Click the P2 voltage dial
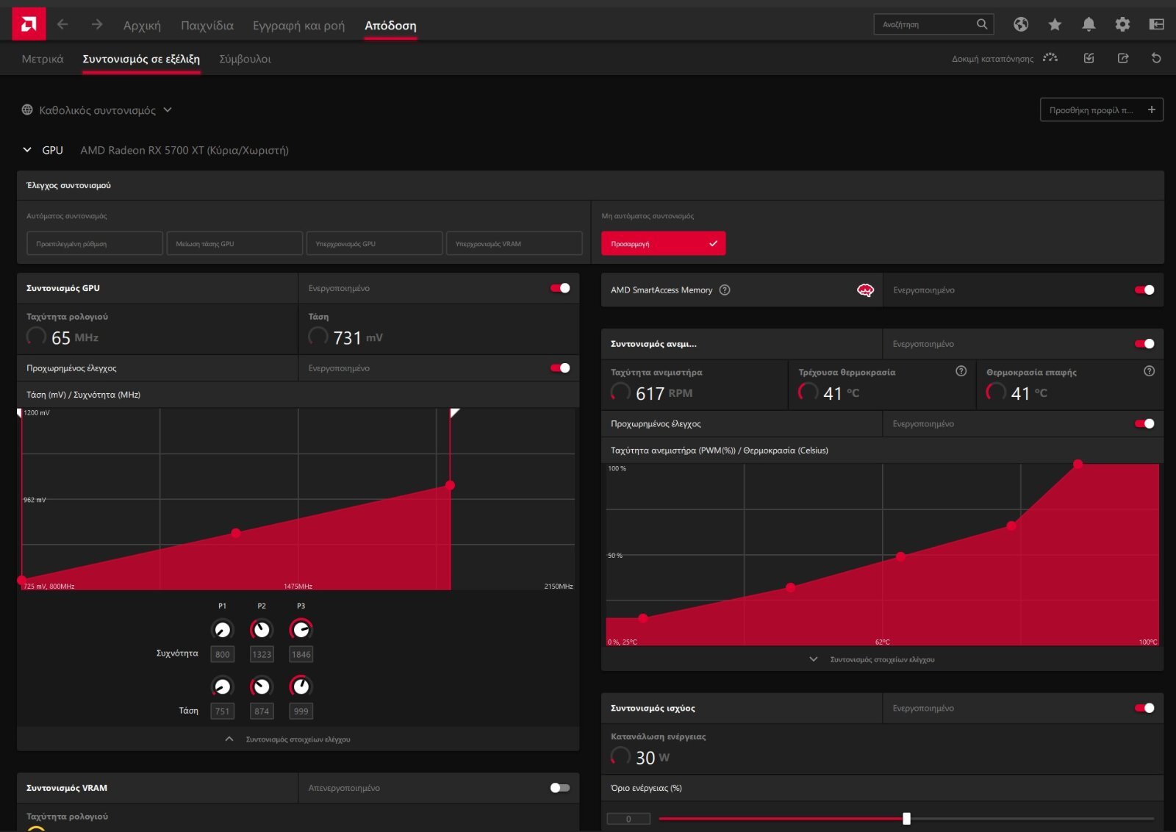Viewport: 1176px width, 832px height. tap(261, 686)
